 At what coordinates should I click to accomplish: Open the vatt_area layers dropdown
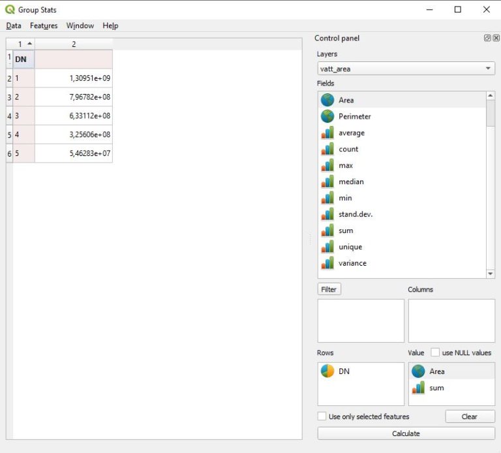click(406, 69)
